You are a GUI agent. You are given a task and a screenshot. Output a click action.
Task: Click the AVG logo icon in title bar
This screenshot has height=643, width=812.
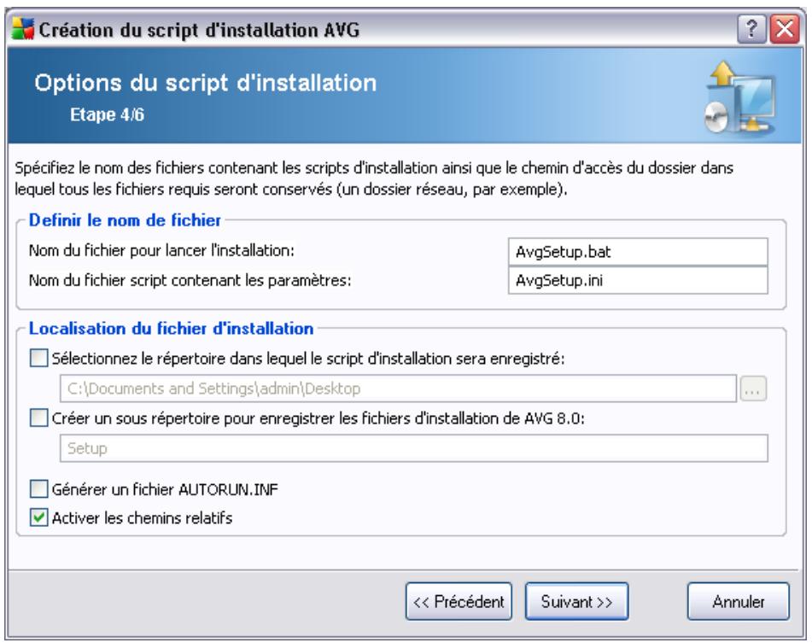[23, 30]
